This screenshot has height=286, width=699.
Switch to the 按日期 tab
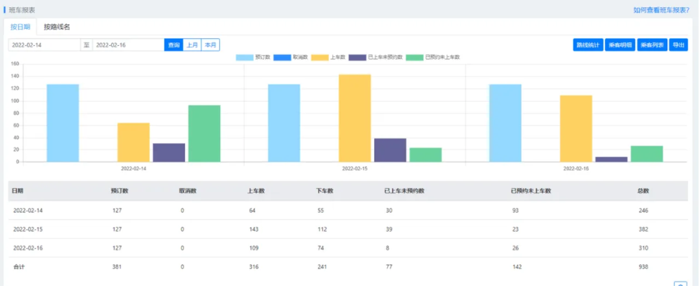click(20, 27)
